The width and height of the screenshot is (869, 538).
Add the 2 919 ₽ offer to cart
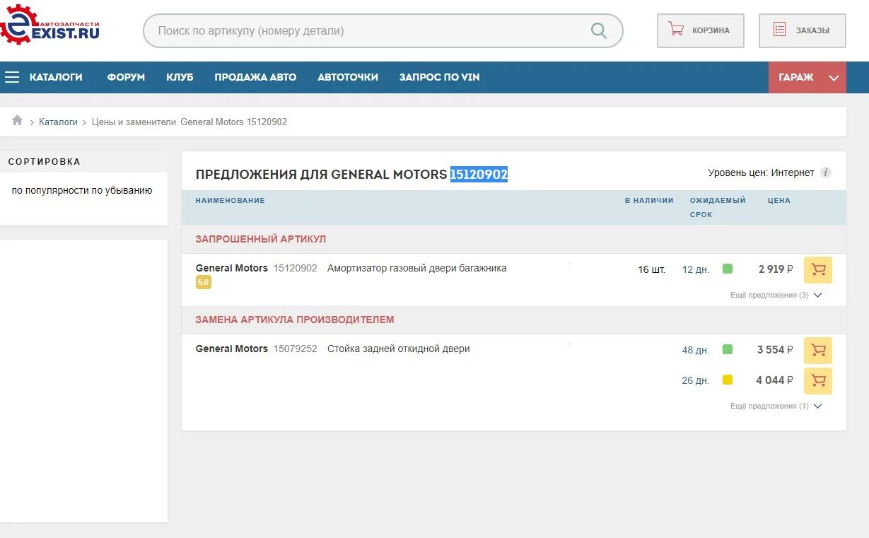818,270
